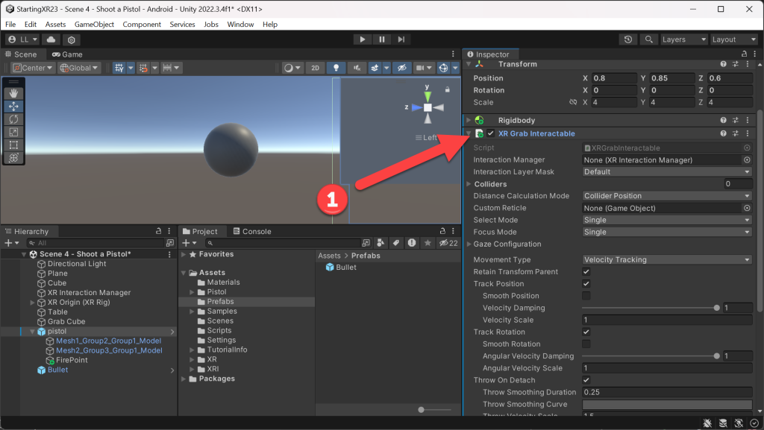
Task: Toggle constrained proportions link for Scale
Action: 574,102
